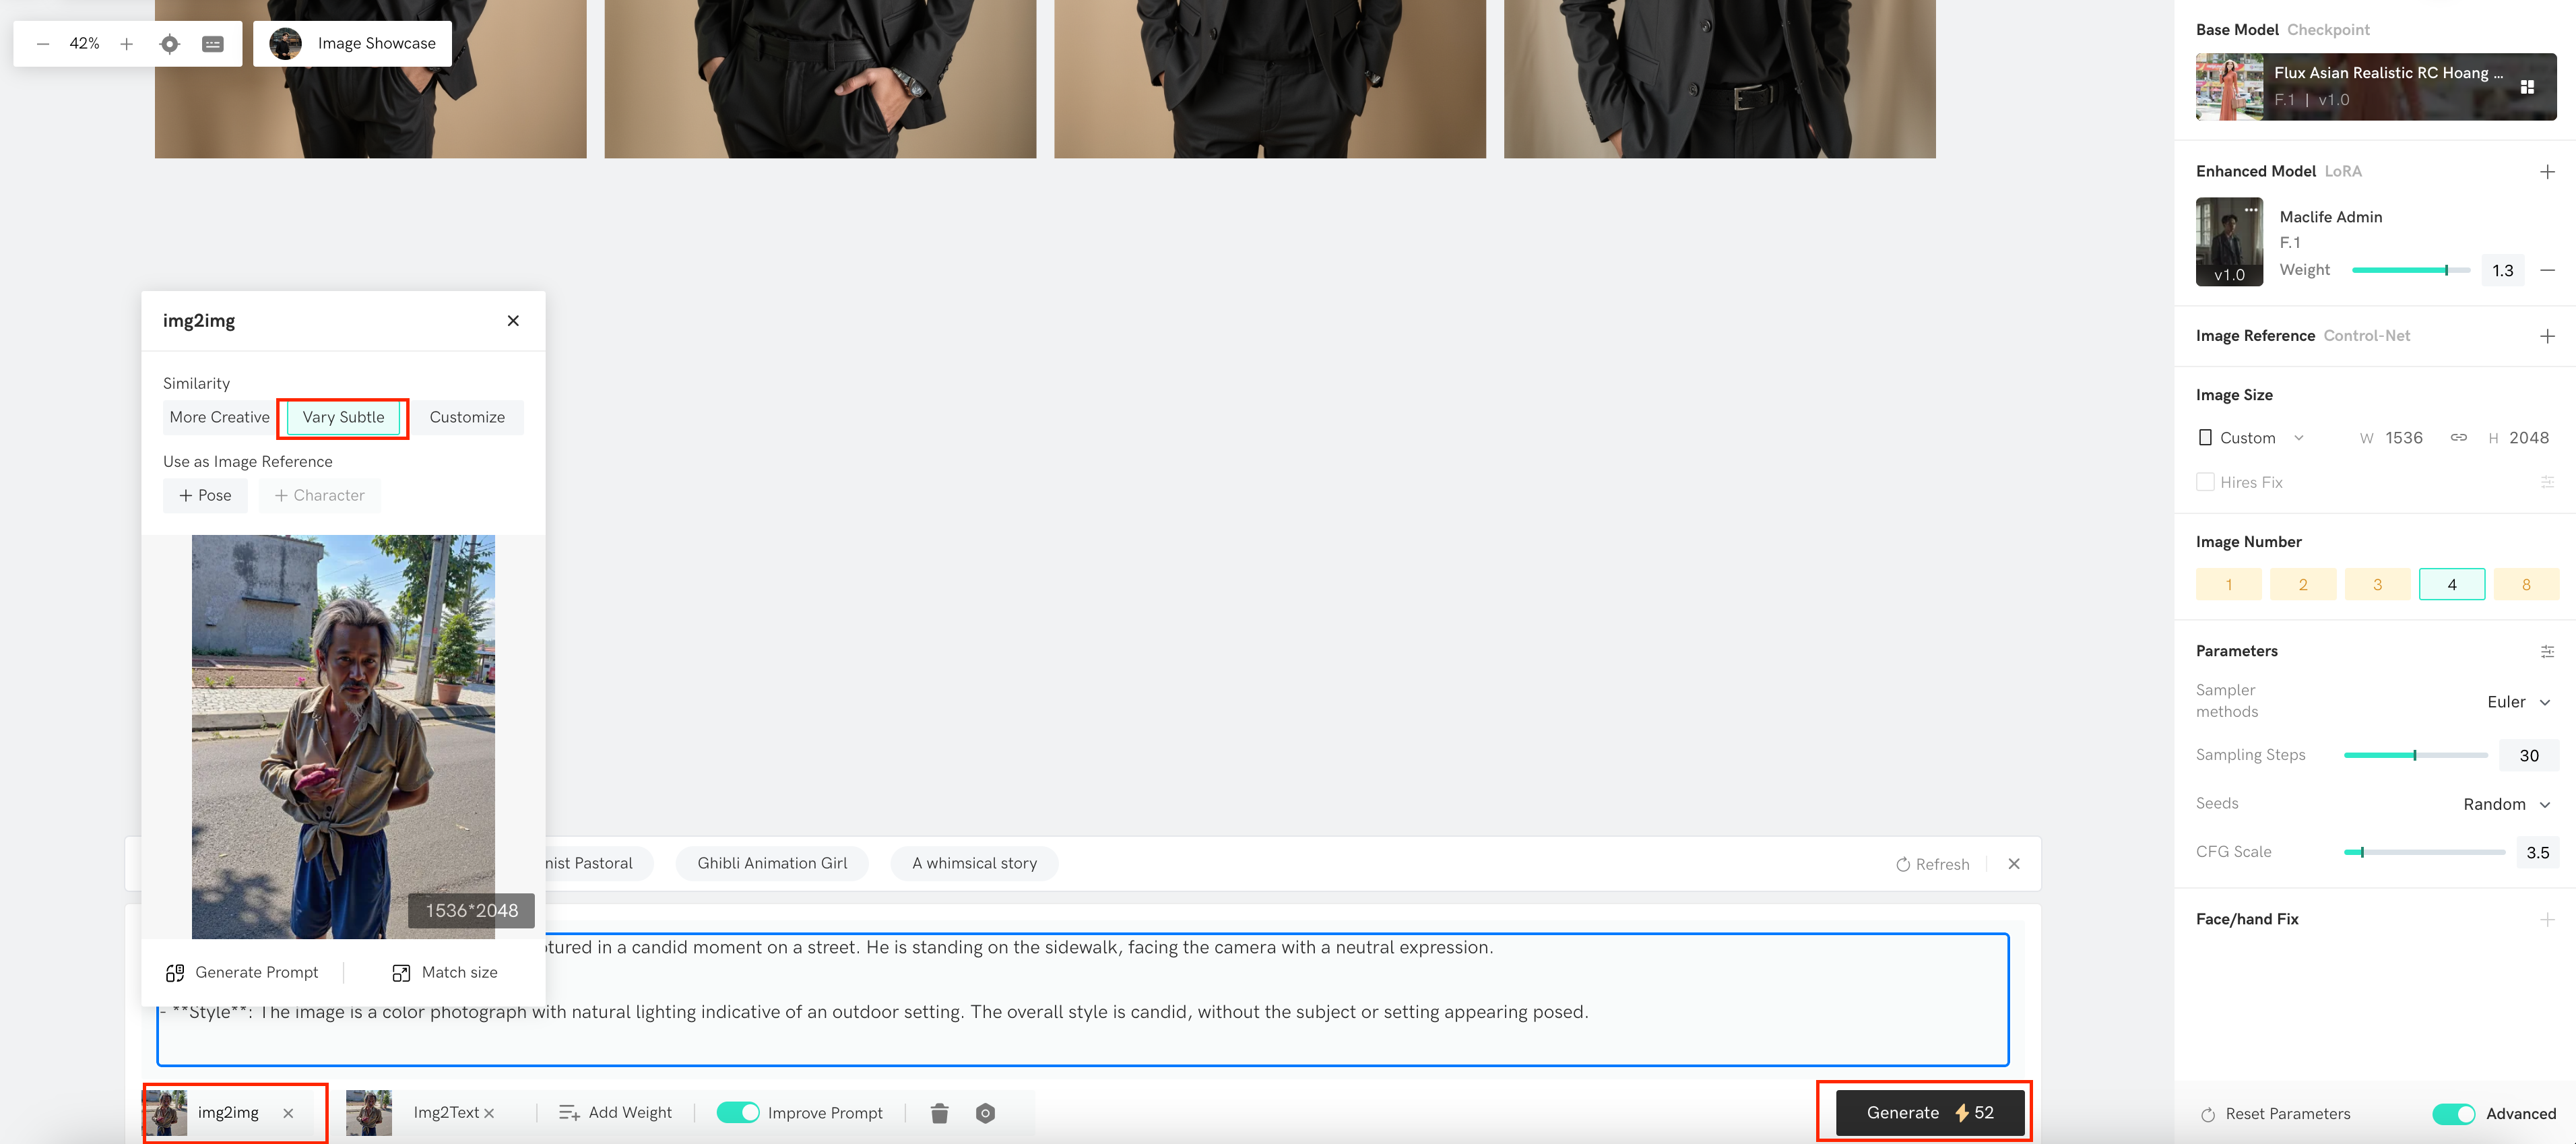The width and height of the screenshot is (2576, 1144).
Task: Open the image info card icon in top toolbar
Action: click(x=211, y=43)
